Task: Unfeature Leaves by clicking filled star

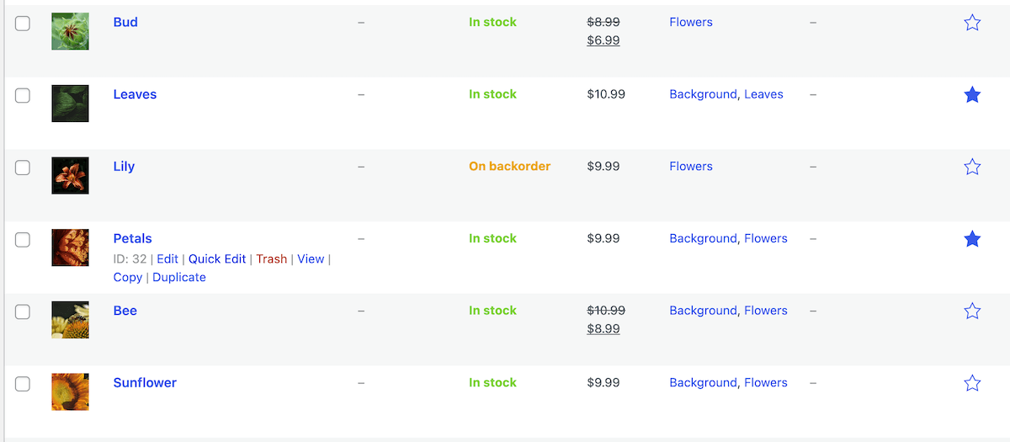Action: (x=972, y=95)
